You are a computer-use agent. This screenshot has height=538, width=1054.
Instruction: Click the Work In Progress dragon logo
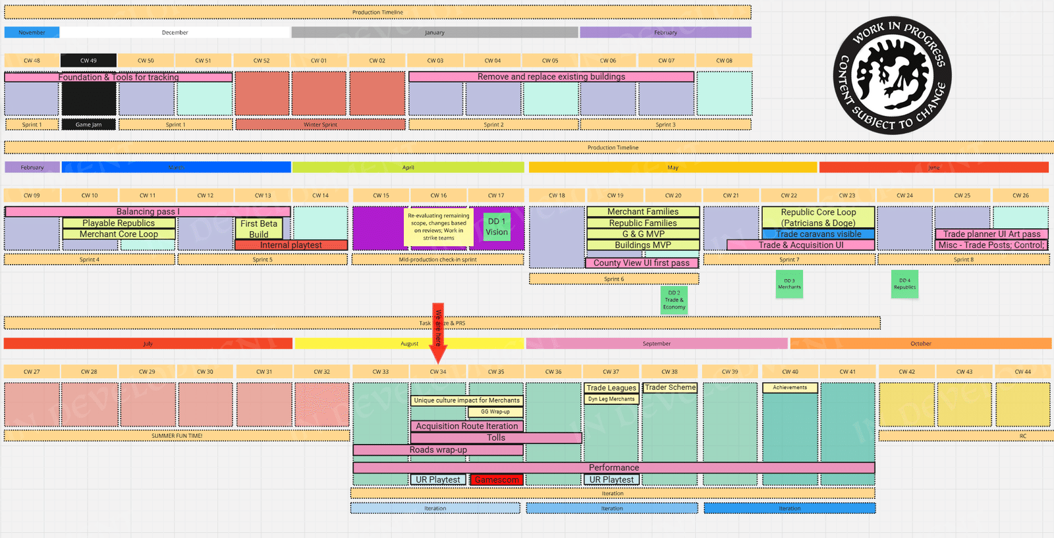click(x=892, y=76)
